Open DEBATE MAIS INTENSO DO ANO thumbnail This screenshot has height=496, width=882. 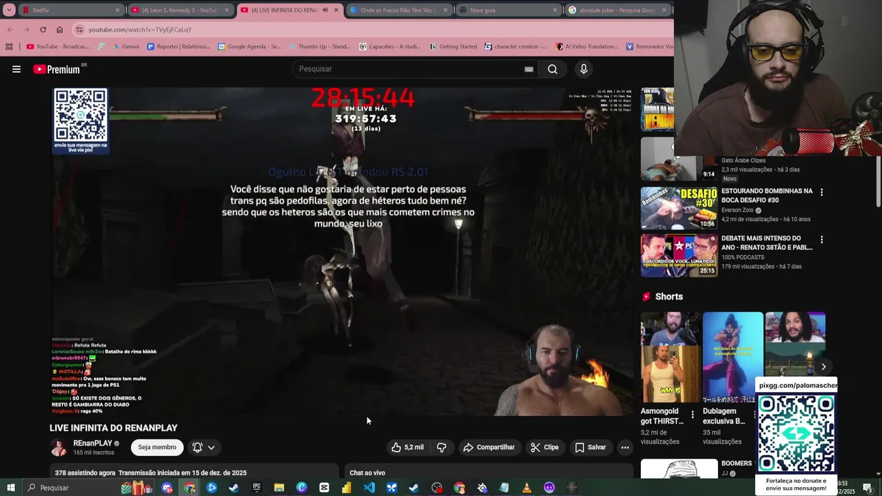point(679,256)
